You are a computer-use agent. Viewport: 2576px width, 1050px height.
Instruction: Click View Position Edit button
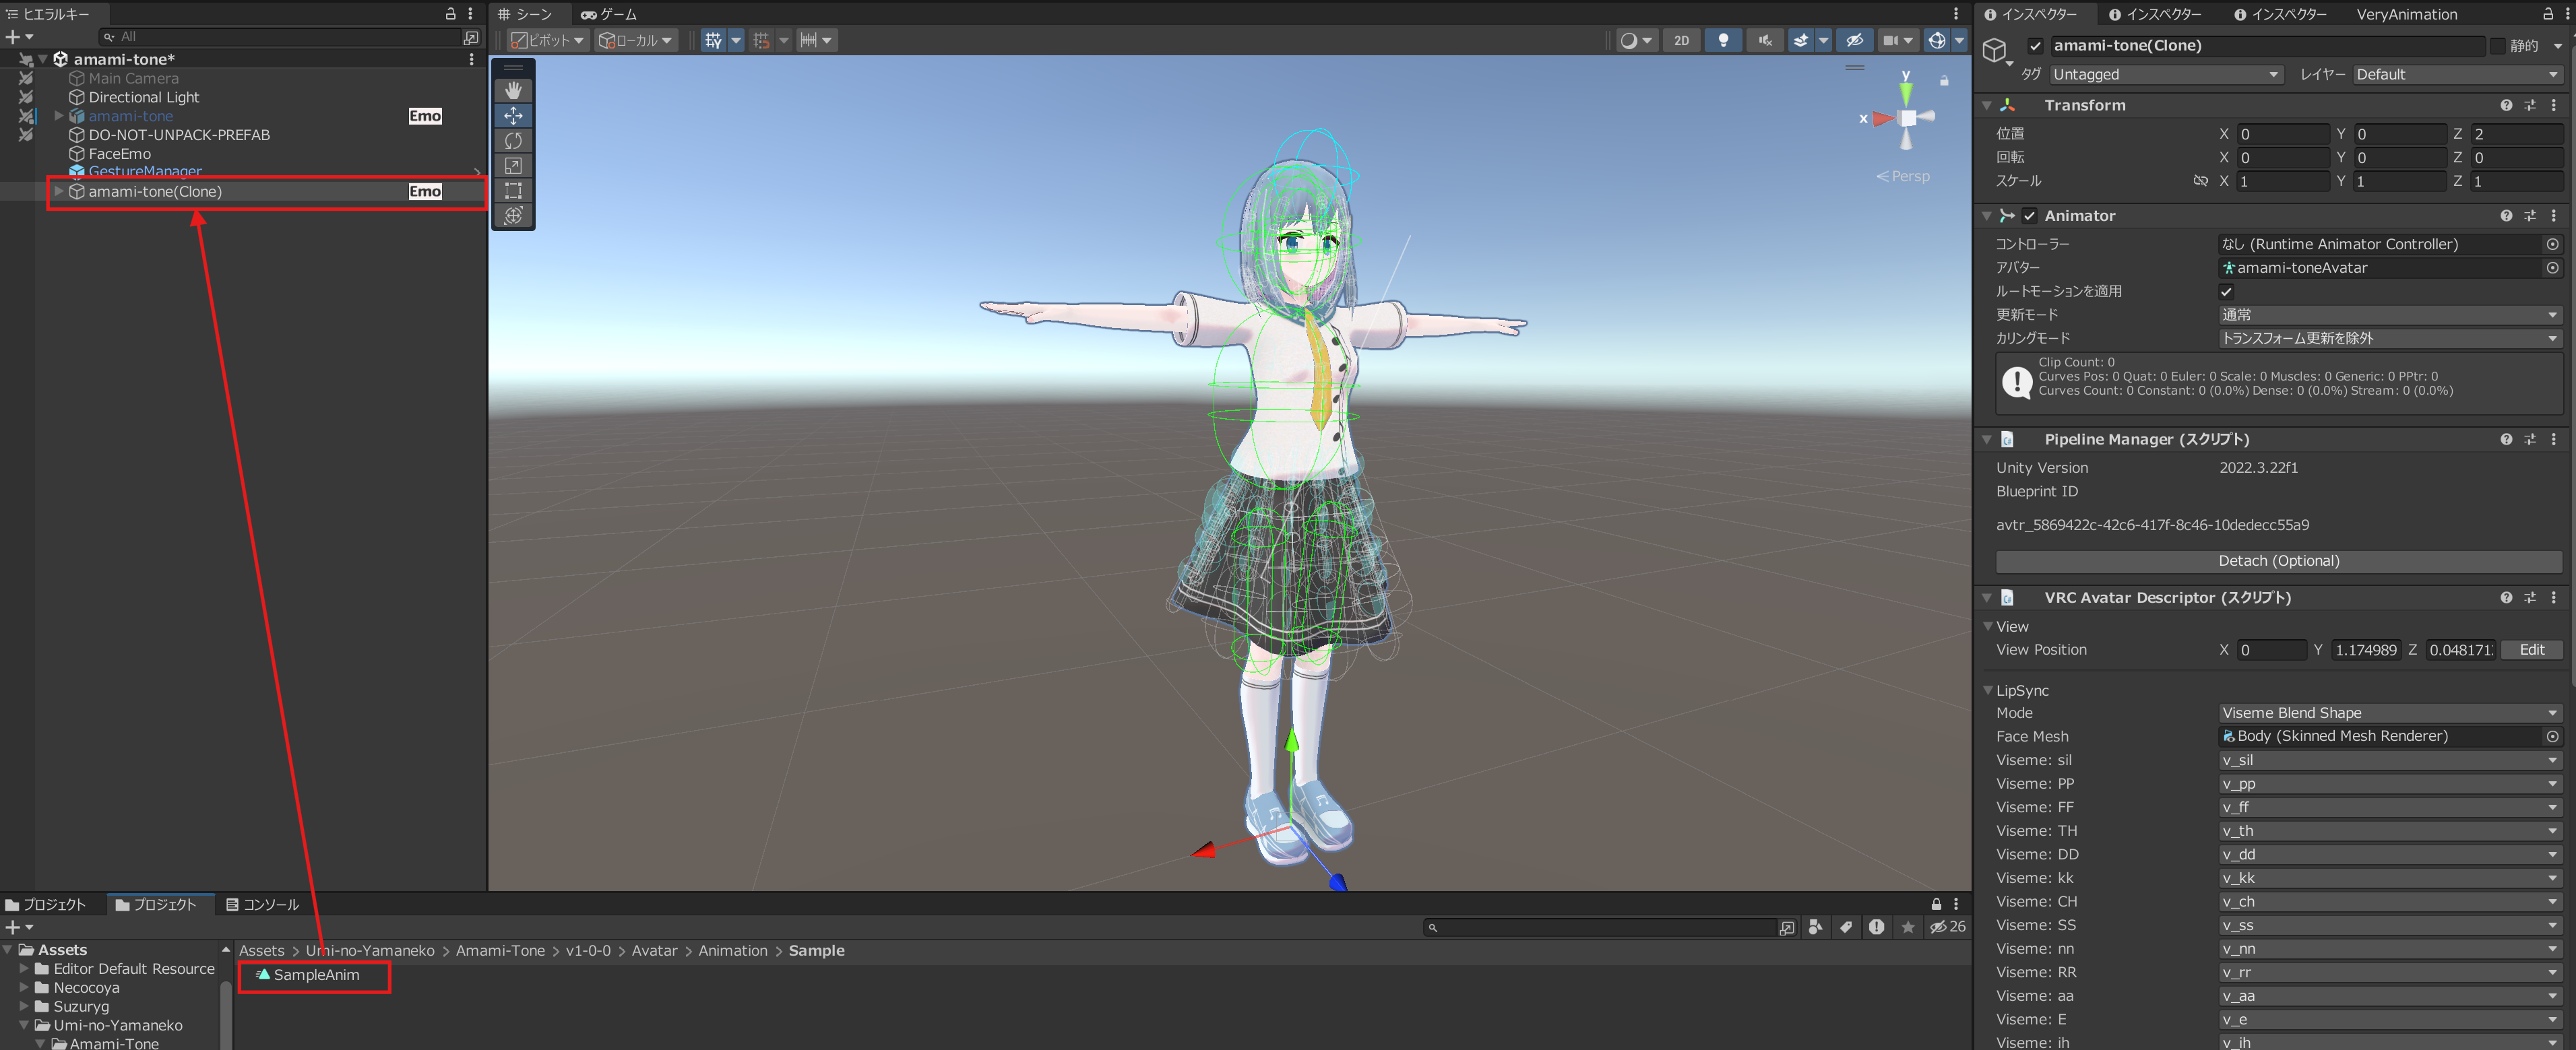point(2531,650)
